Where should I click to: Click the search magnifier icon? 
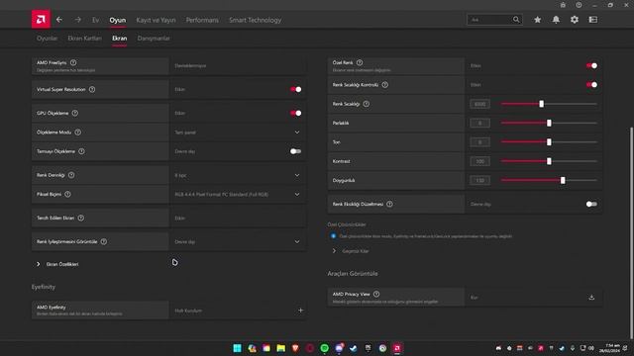pyautogui.click(x=516, y=20)
